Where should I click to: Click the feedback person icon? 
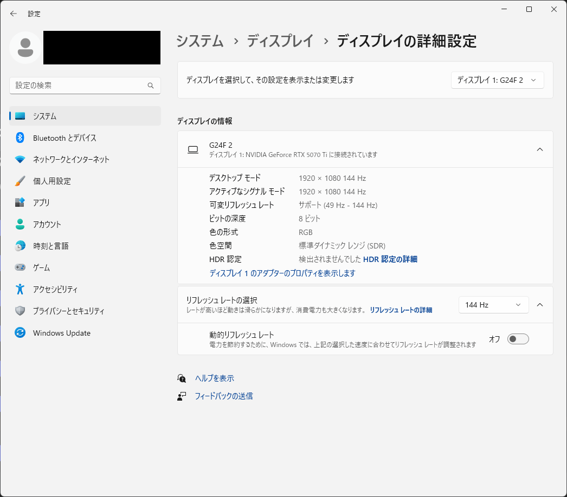click(182, 396)
